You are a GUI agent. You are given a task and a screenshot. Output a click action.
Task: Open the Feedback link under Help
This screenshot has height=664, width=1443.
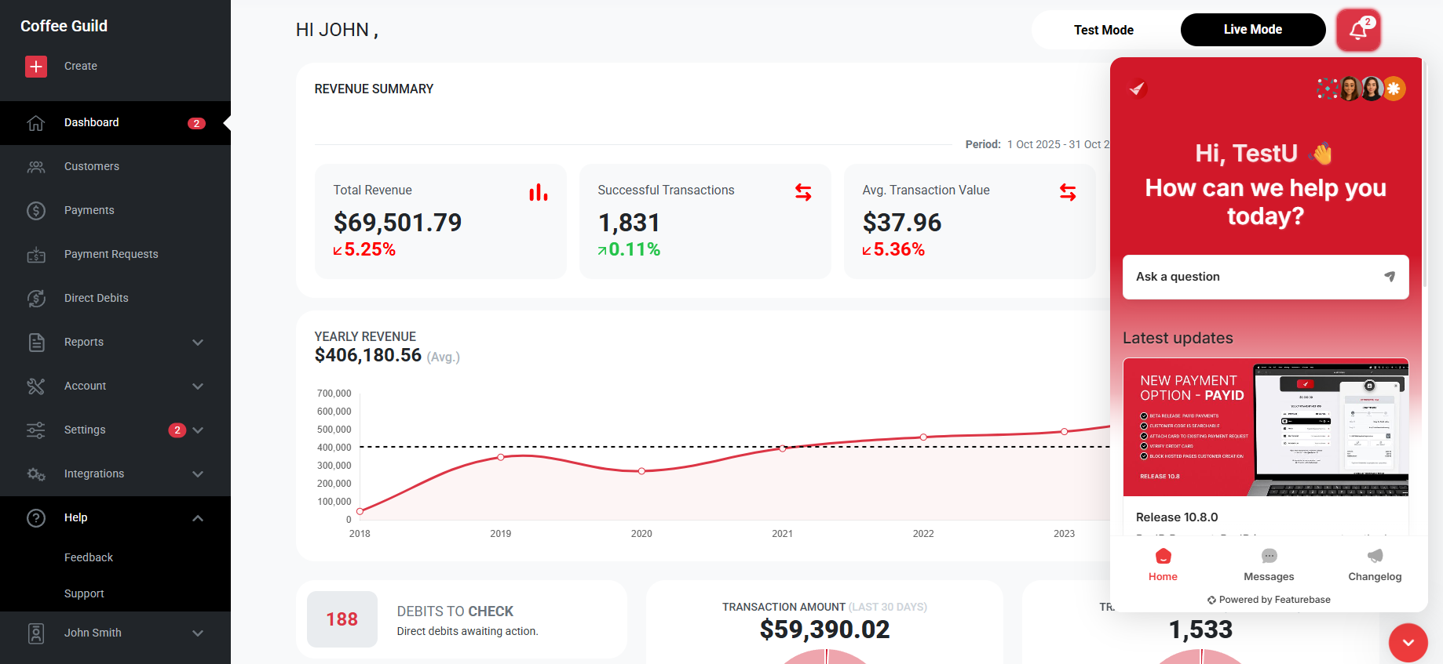tap(89, 557)
